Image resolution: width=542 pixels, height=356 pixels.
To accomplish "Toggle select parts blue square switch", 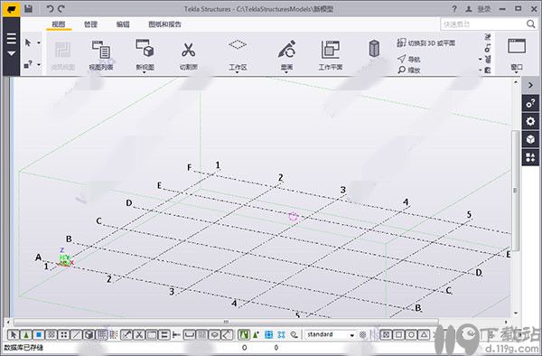I will coord(38,334).
